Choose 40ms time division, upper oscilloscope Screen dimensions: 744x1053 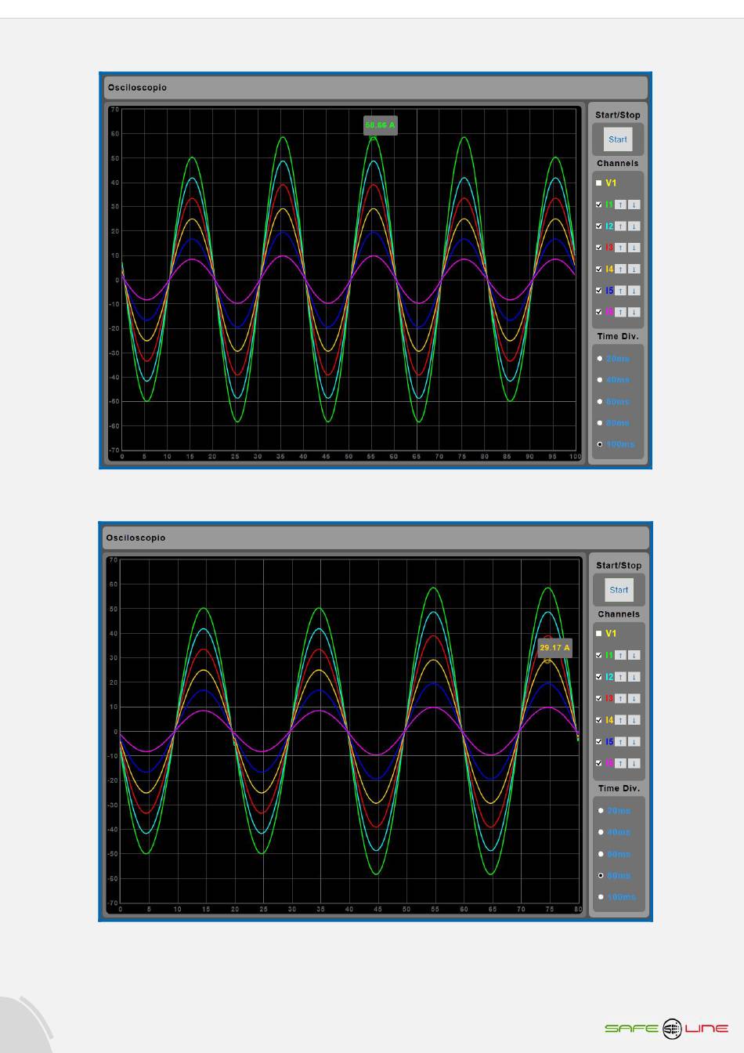[600, 380]
